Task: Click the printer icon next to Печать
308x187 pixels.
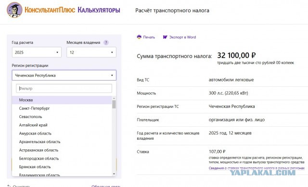Action: [x=139, y=37]
